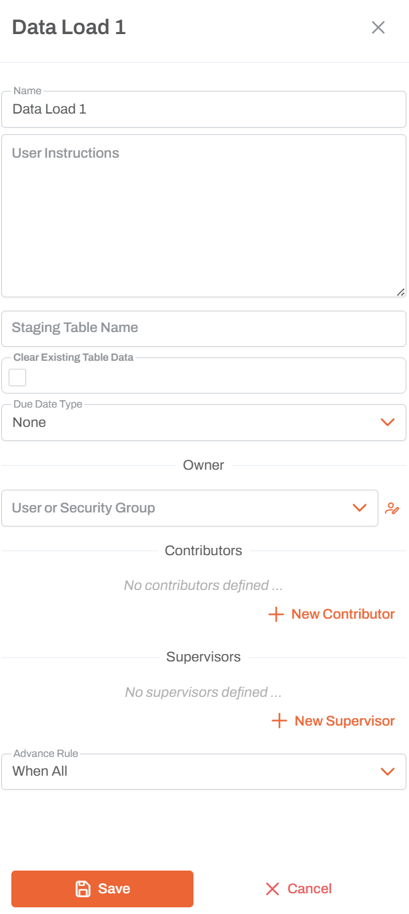Close the Data Load 1 dialog

(378, 27)
